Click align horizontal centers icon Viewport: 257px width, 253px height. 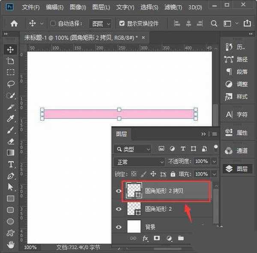tap(188, 24)
